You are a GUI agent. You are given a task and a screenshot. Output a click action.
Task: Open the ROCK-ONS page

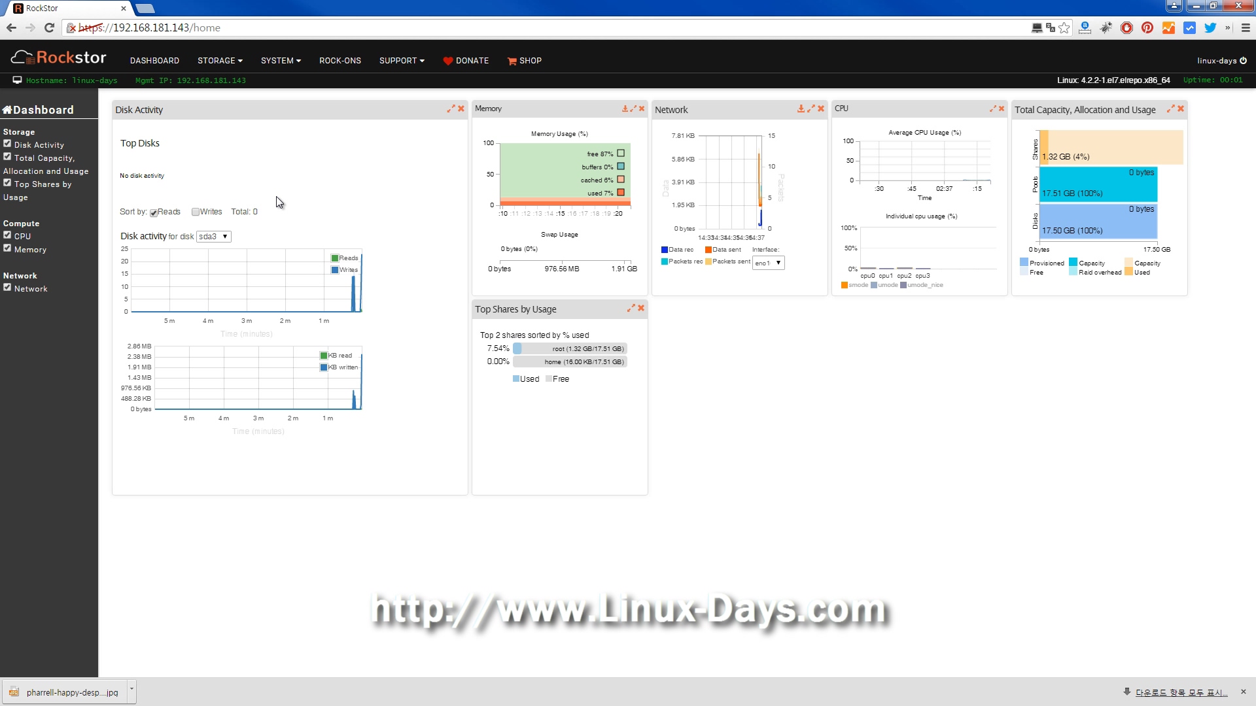click(340, 60)
